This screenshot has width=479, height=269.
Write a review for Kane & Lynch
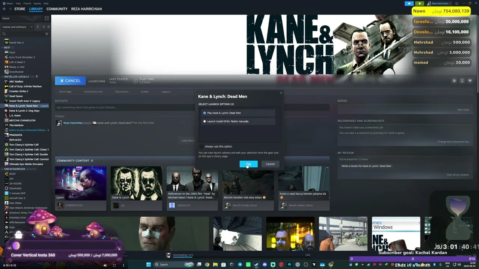coord(366,166)
